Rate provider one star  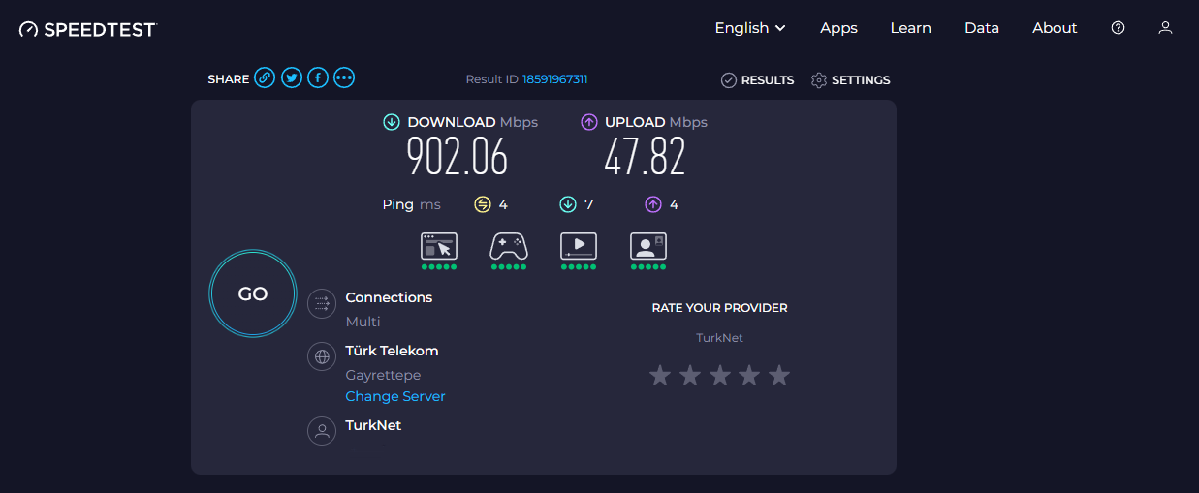(x=660, y=375)
